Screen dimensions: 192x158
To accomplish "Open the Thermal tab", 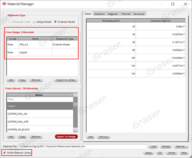I will click(x=126, y=14).
